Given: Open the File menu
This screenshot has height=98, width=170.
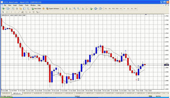Looking at the screenshot, I should pos(5,5).
